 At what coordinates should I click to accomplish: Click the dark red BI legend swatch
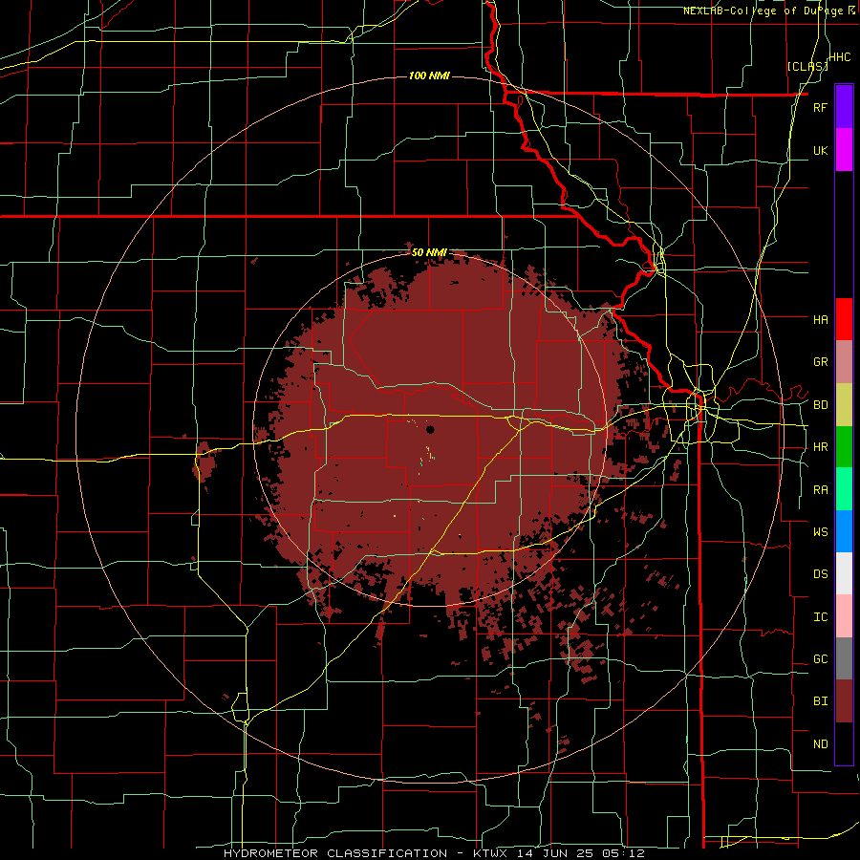[x=844, y=701]
